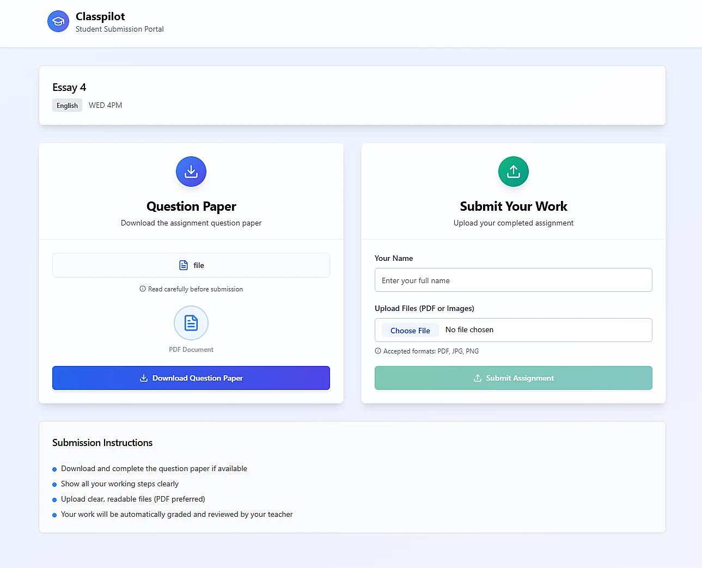The height and width of the screenshot is (568, 702).
Task: Click the English subject tag
Action: point(67,106)
